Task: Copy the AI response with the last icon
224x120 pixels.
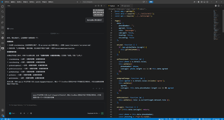Action: click(103, 89)
